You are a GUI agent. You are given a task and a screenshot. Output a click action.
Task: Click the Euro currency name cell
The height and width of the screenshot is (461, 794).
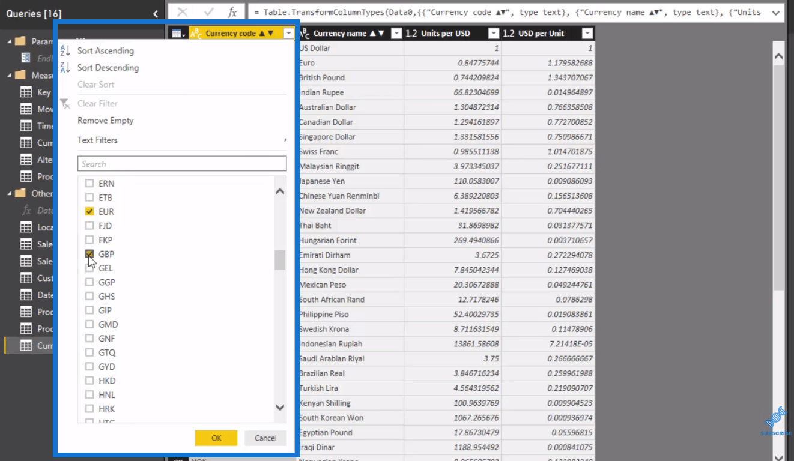point(350,63)
